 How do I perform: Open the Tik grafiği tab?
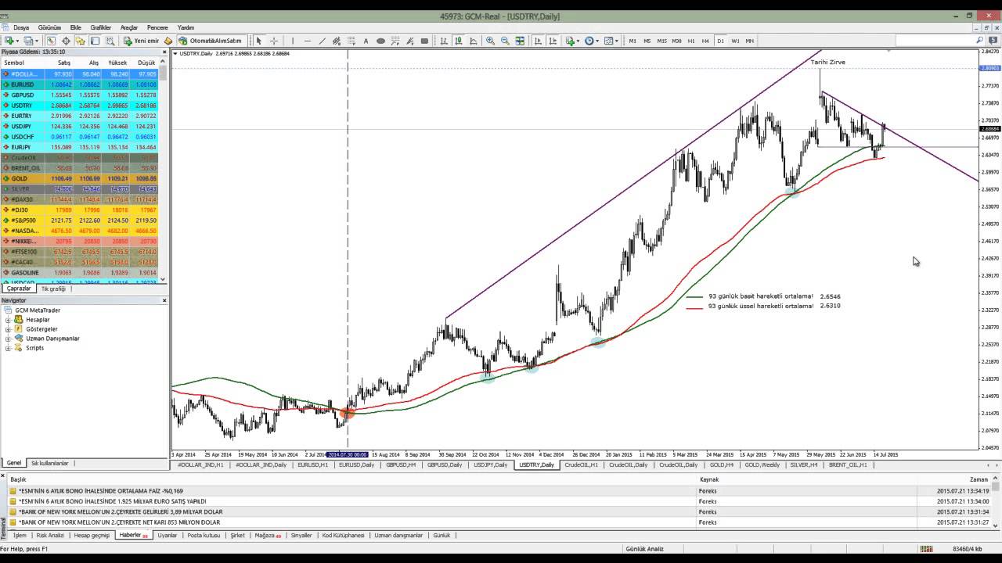[52, 289]
